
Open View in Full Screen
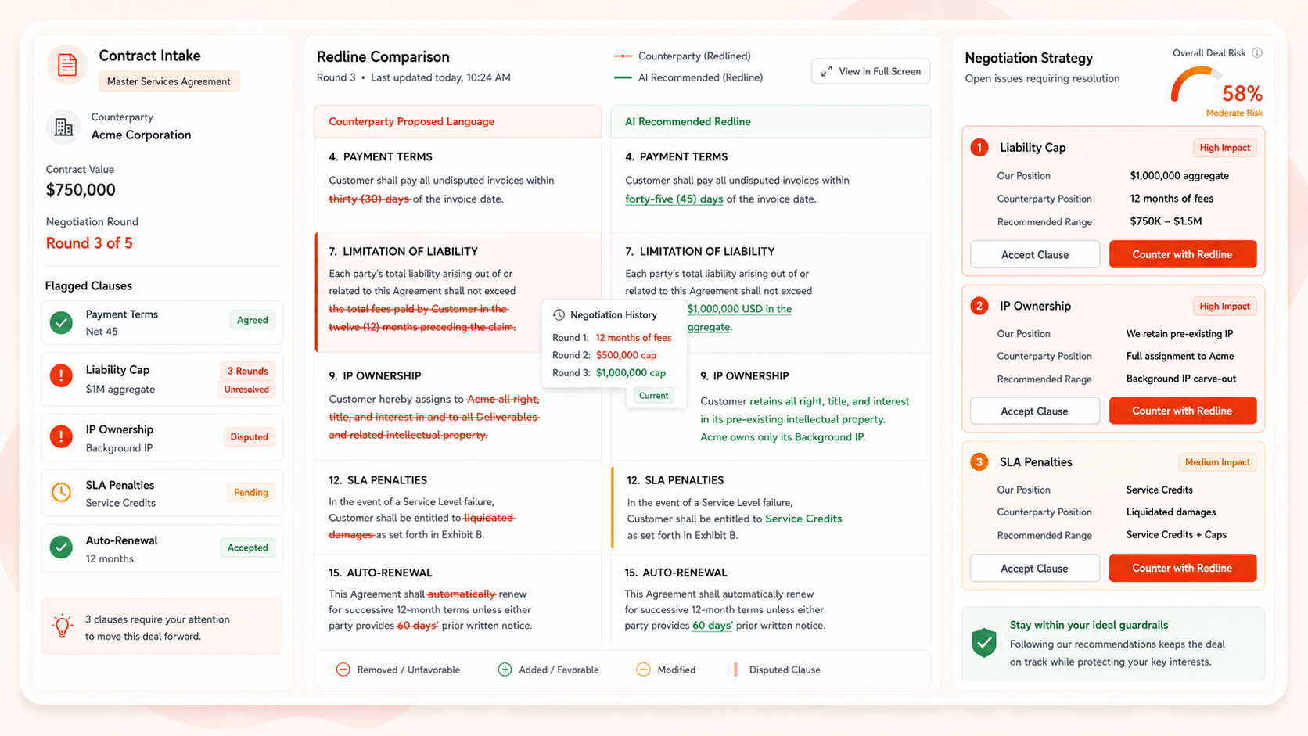[871, 71]
